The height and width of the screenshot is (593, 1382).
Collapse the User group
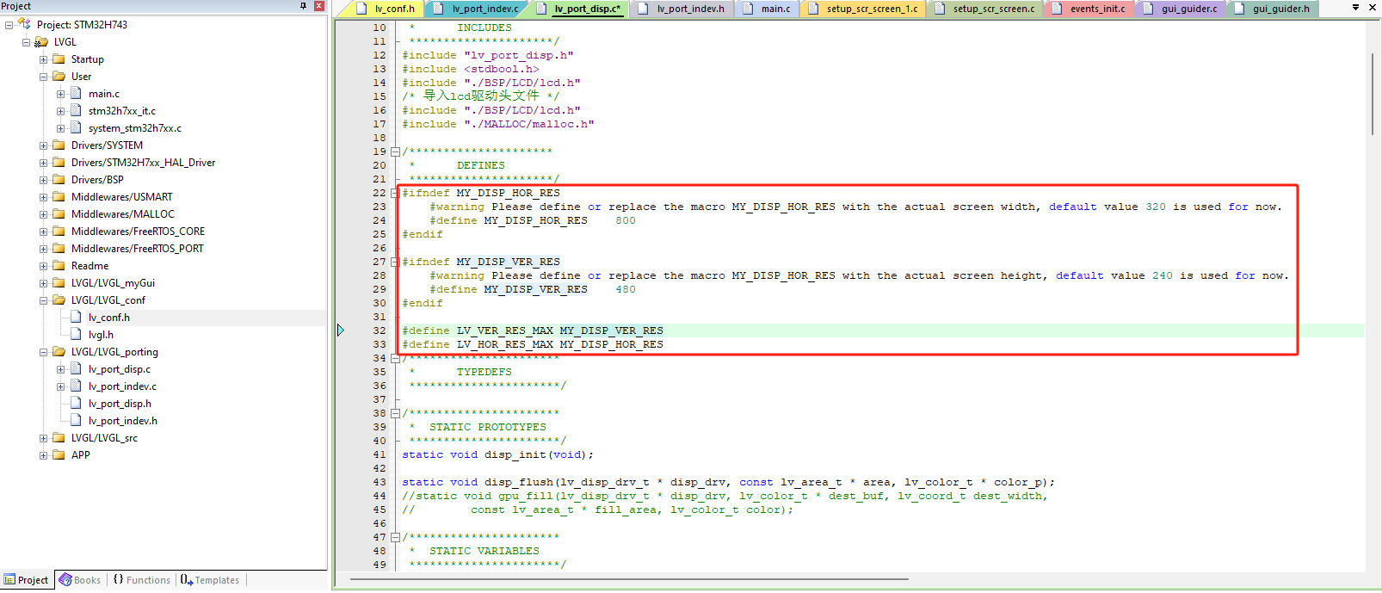click(x=43, y=77)
